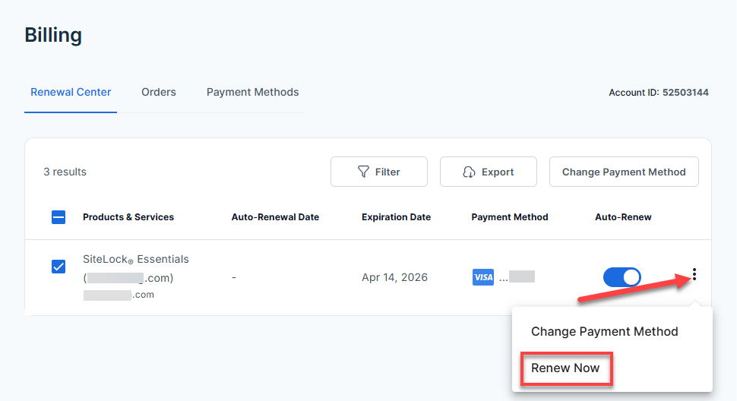Switch to the Orders tab

point(158,92)
